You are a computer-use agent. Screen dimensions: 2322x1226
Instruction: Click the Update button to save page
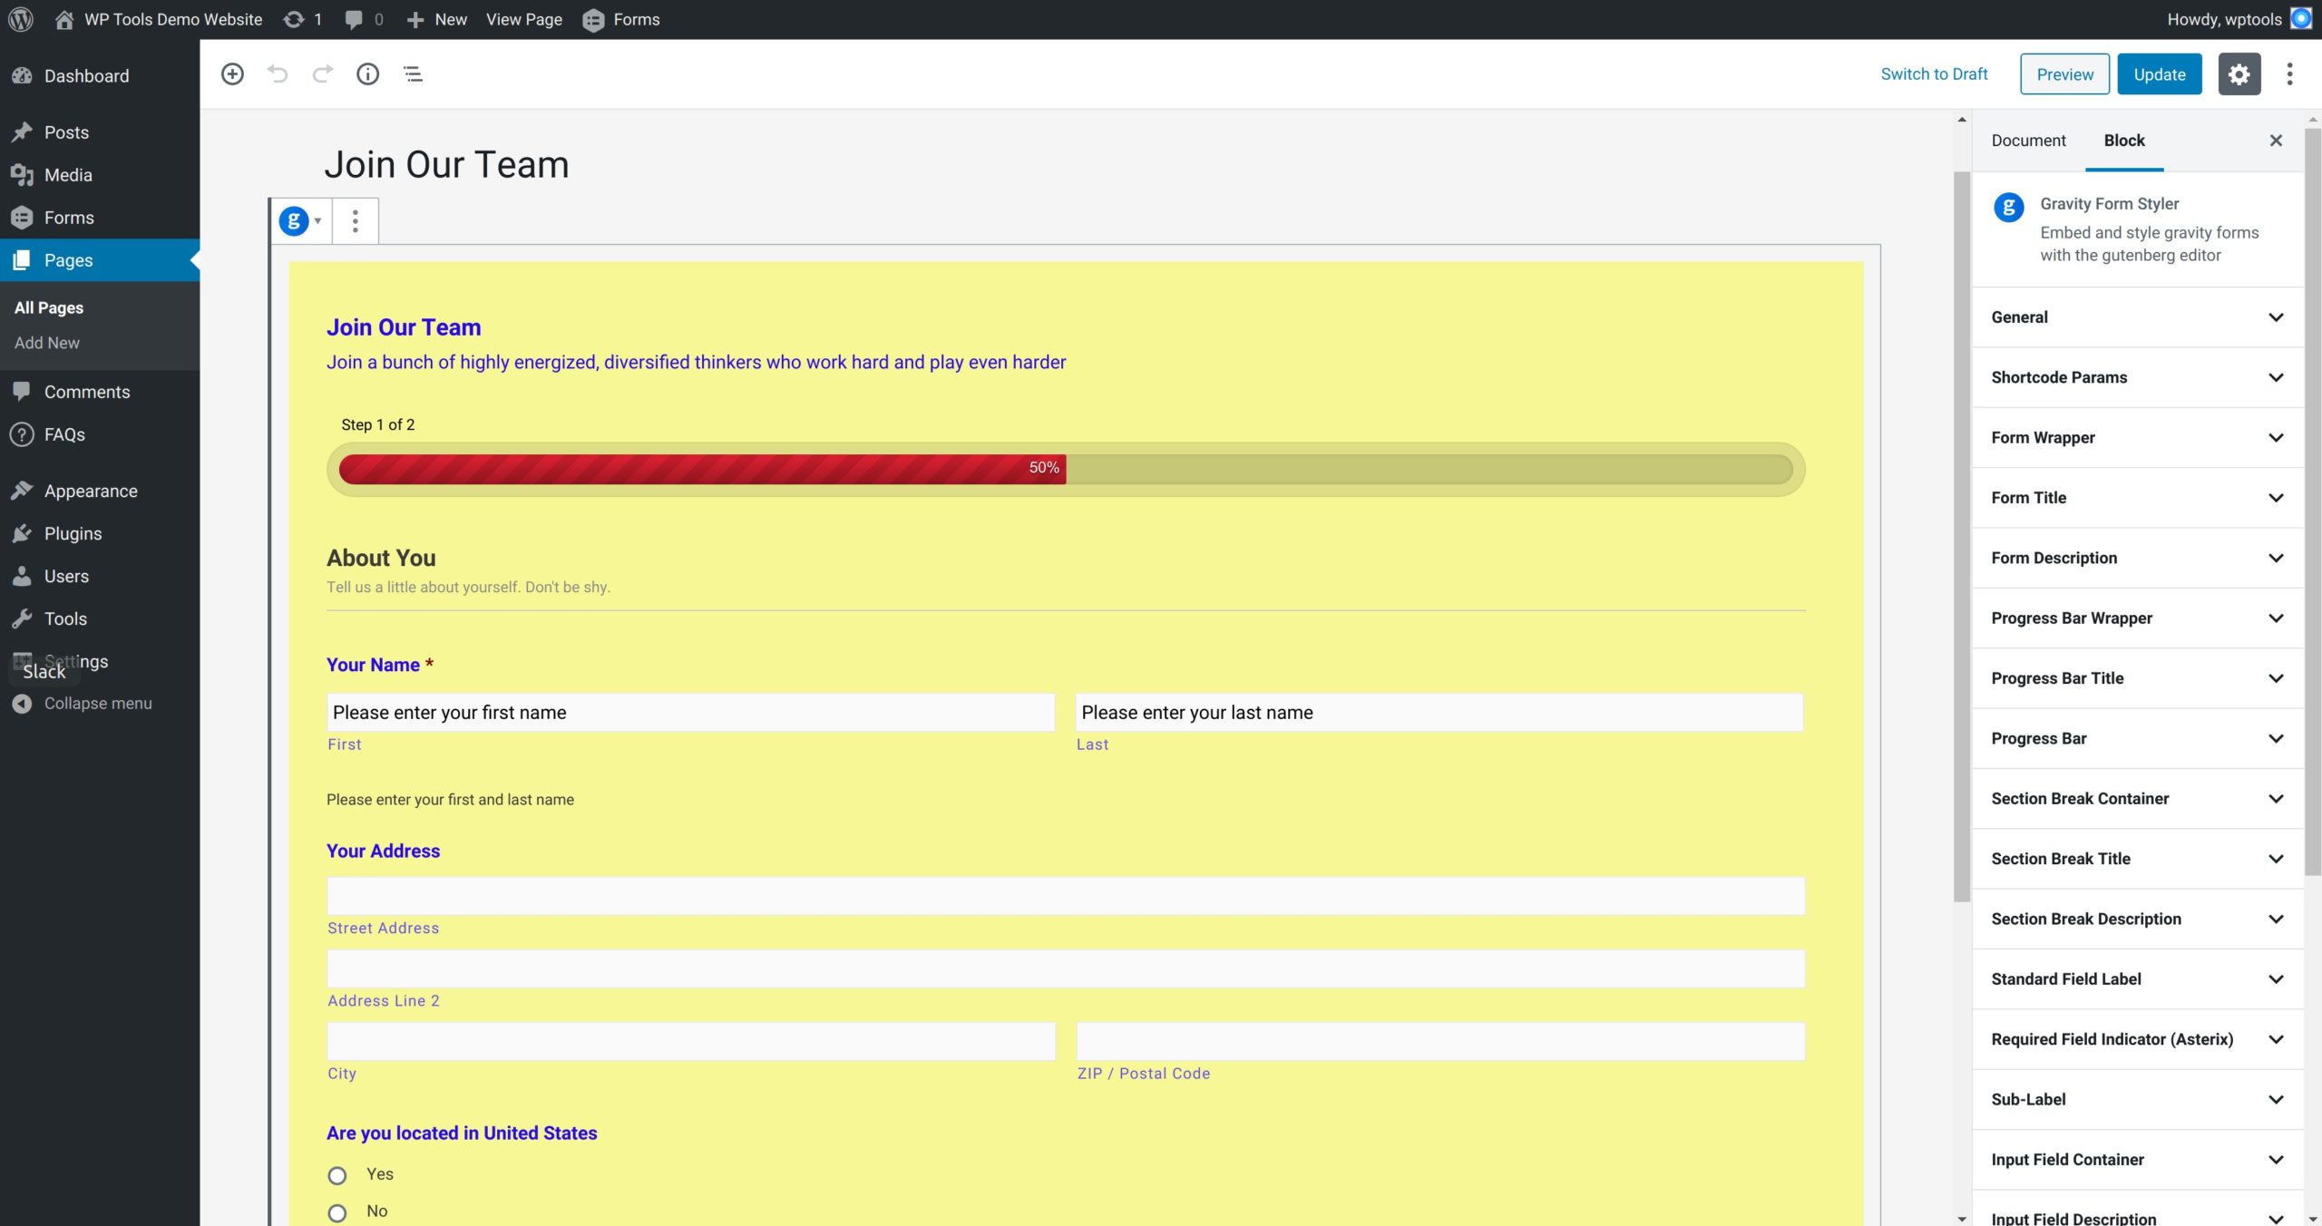click(x=2160, y=73)
